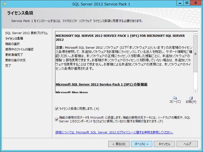This screenshot has height=152, width=203.
Task: Open the SQL Server 2012 privacy statement link
Action: (x=114, y=132)
